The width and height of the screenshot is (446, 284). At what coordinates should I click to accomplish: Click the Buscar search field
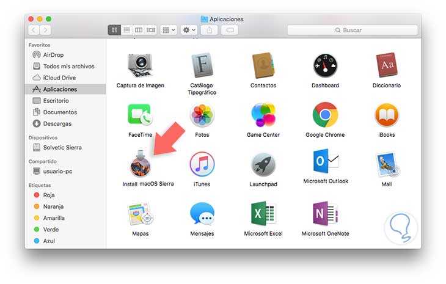click(353, 30)
